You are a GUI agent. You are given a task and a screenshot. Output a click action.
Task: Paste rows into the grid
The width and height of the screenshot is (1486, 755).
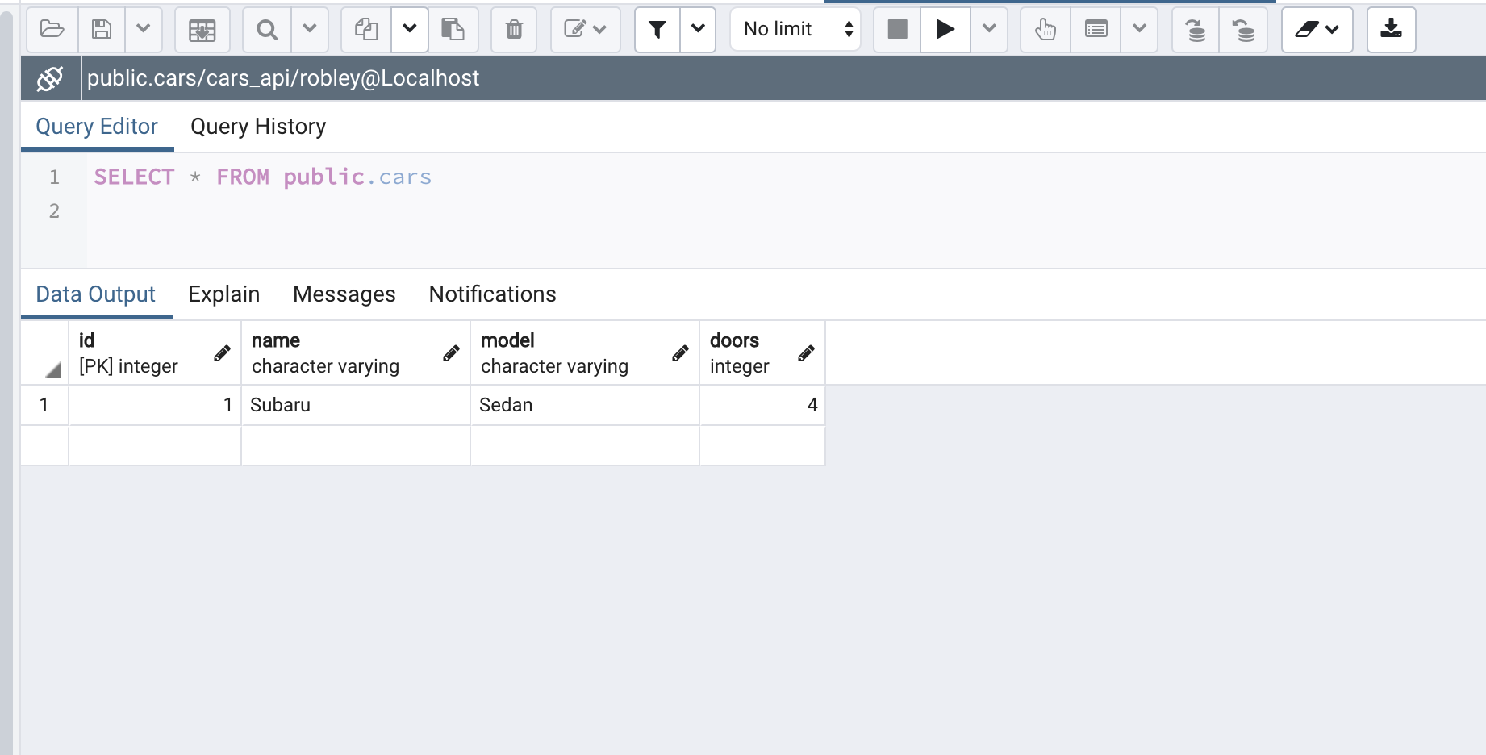click(x=454, y=29)
